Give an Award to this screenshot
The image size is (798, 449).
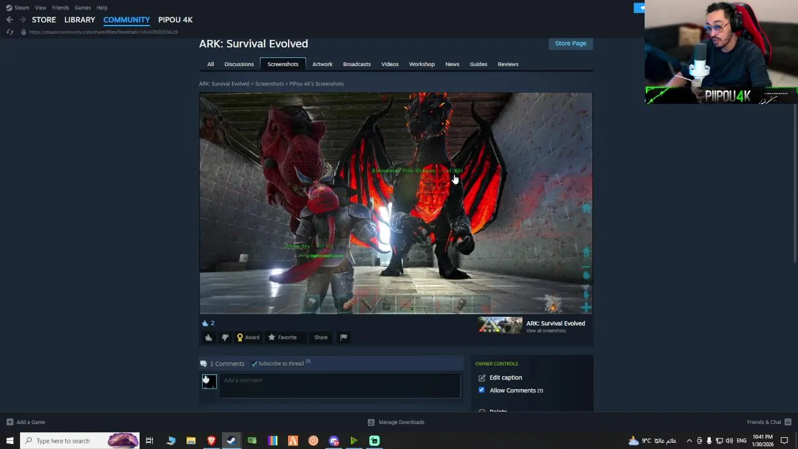[x=248, y=337]
